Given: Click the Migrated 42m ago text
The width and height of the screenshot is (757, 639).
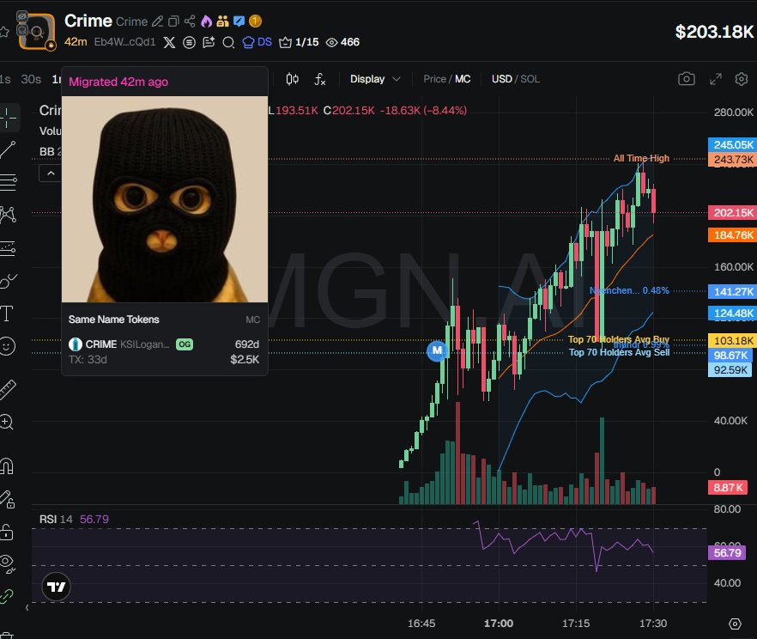Looking at the screenshot, I should click(x=118, y=82).
